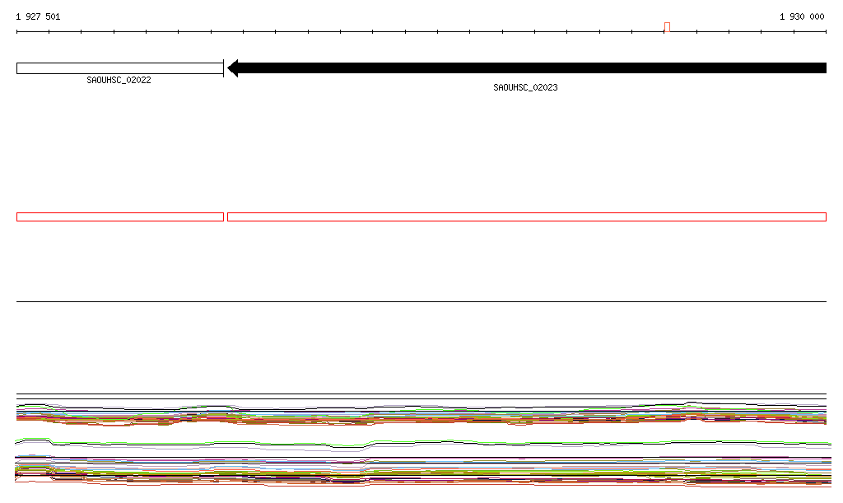Screen dimensions: 843x503
Task: Click the upper bundle of colored expression profiles
Action: click(x=421, y=415)
